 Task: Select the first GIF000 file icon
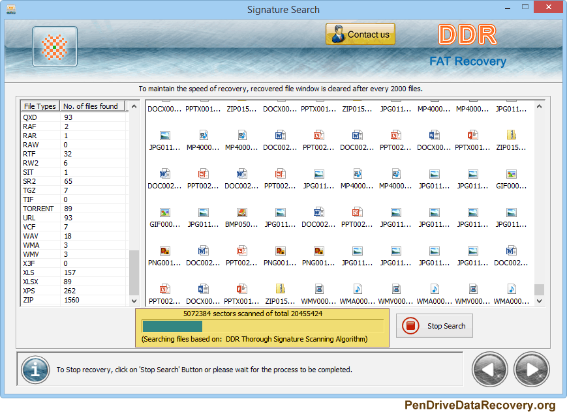tap(511, 174)
